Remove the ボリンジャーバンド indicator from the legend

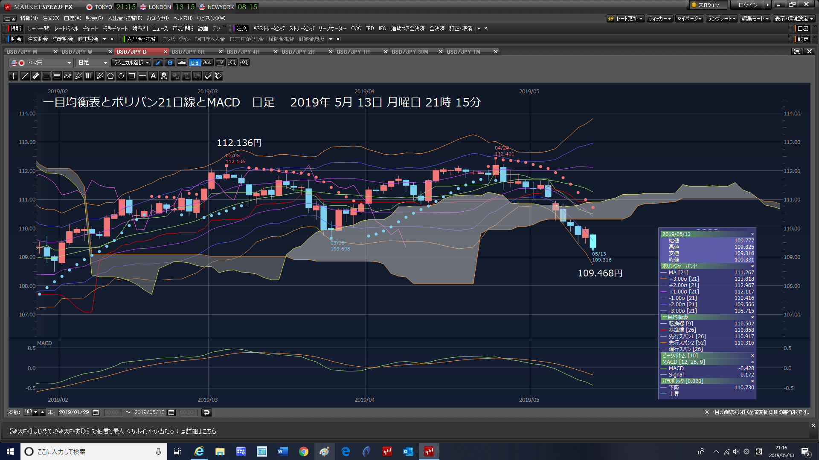[x=752, y=266]
